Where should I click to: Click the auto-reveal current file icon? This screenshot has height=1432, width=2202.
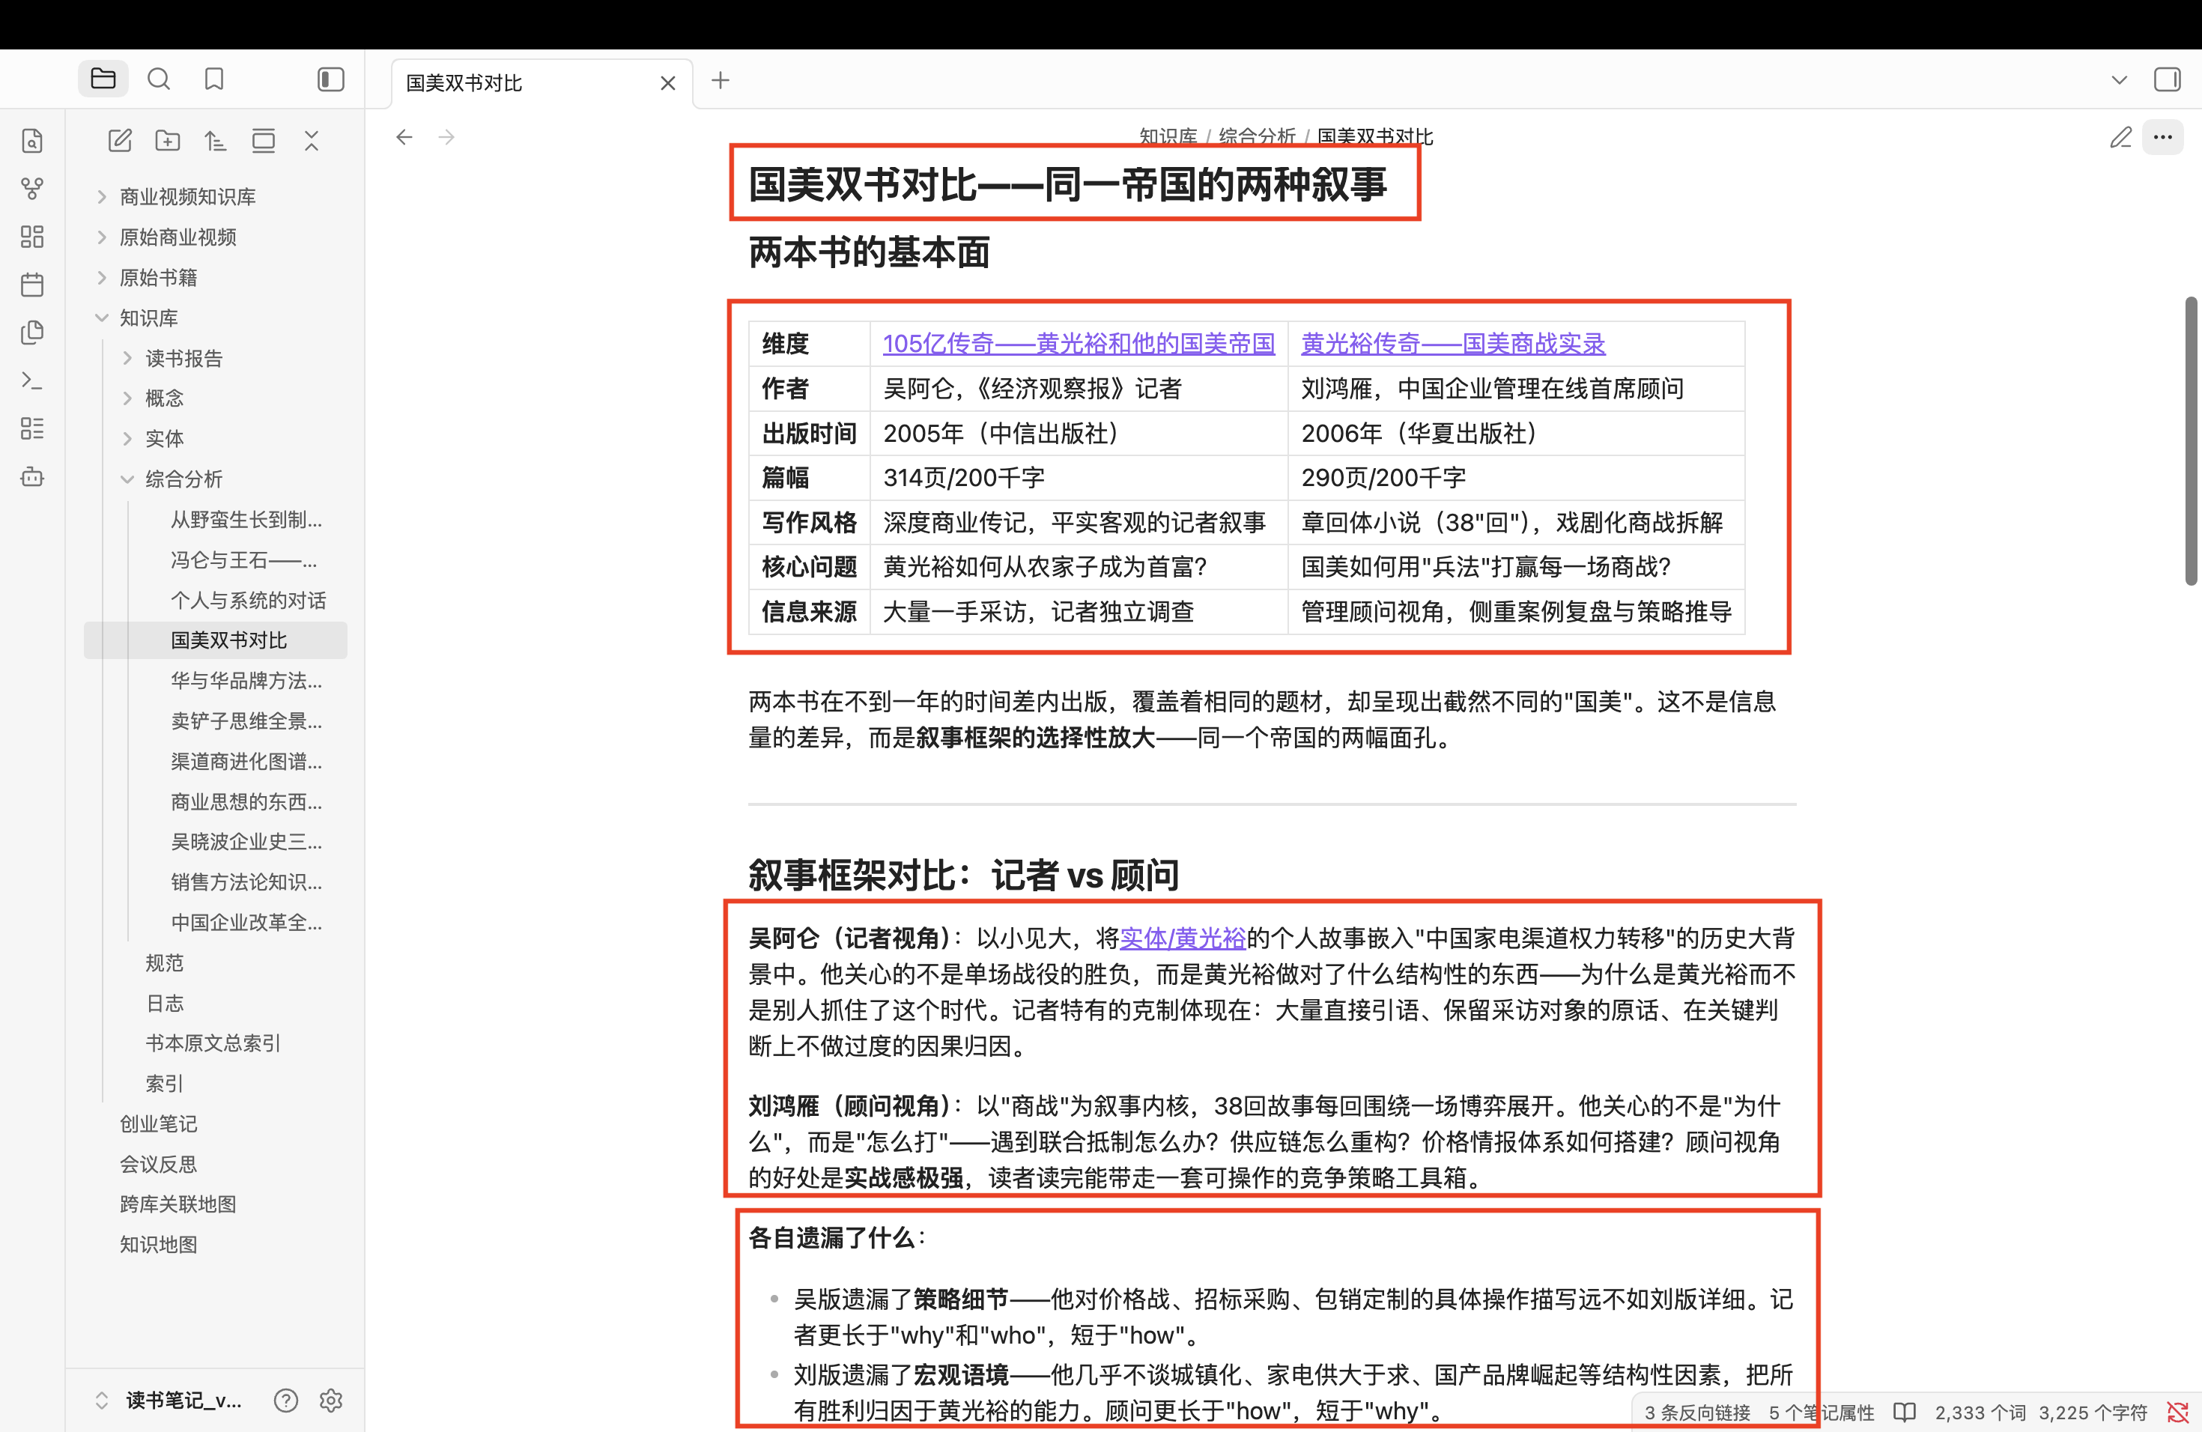point(264,141)
